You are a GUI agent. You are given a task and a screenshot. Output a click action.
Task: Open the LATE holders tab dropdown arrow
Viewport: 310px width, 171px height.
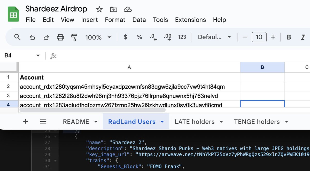tap(221, 122)
